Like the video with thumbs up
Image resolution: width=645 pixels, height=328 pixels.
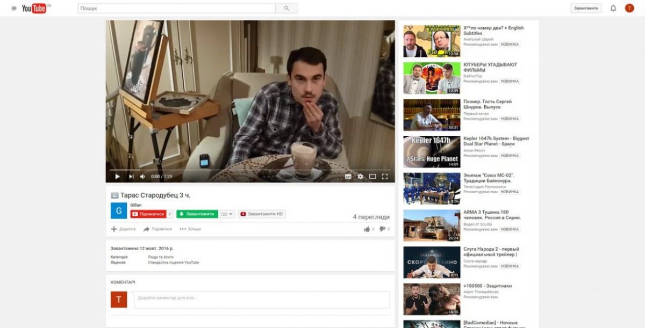(367, 229)
